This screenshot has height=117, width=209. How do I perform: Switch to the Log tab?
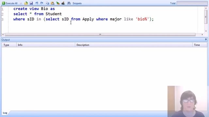[x=5, y=113]
